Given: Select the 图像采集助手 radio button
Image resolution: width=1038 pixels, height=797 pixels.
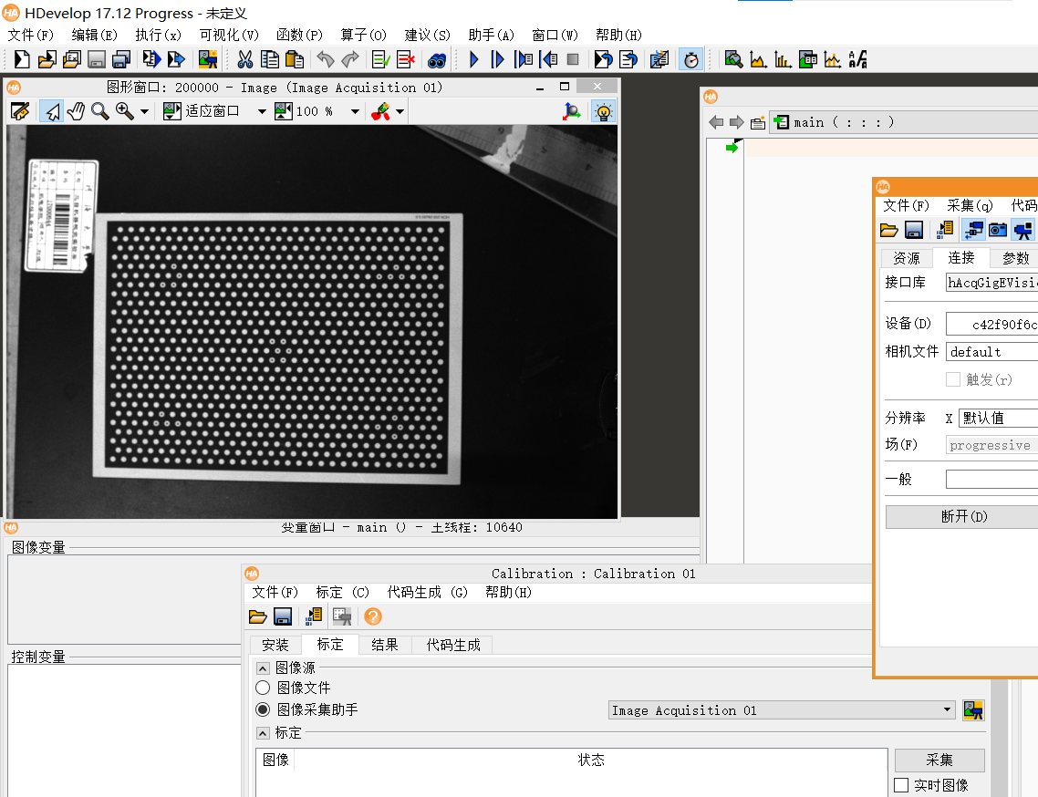Looking at the screenshot, I should (263, 709).
